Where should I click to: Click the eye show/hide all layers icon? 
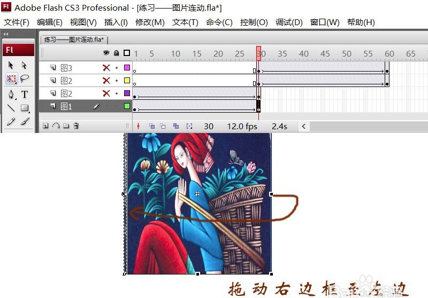point(106,53)
